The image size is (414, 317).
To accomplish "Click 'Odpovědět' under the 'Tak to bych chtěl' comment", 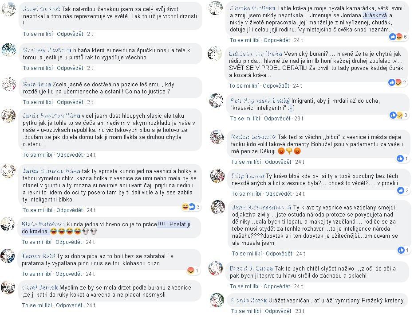I will [x=277, y=286].
